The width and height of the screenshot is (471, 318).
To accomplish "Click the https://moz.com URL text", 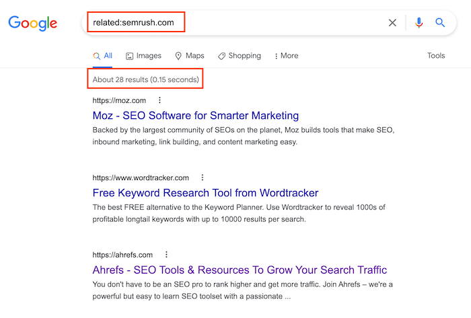I will click(x=119, y=100).
